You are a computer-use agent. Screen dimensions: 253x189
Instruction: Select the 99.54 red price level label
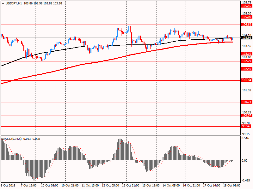[246, 126]
